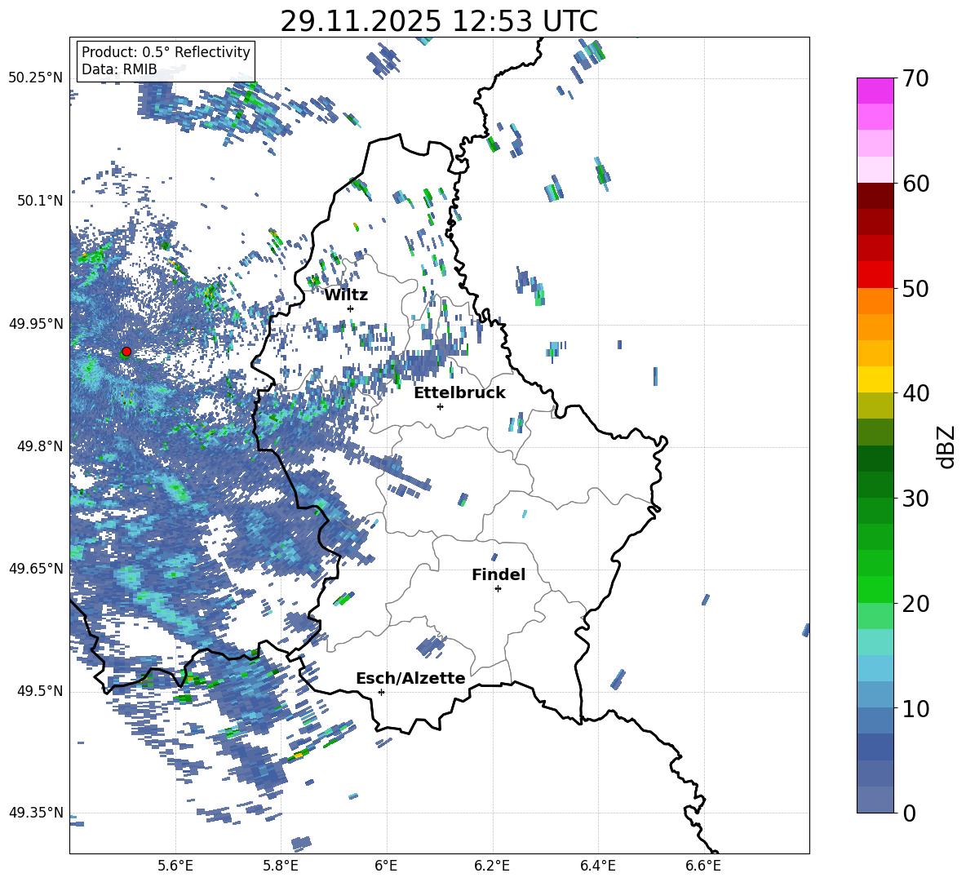Image resolution: width=966 pixels, height=882 pixels.
Task: Click the 6°E longitude label
Action: (386, 866)
